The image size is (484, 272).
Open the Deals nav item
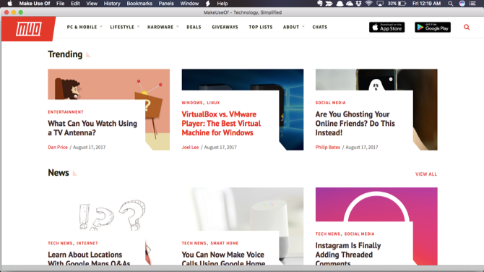pos(194,27)
